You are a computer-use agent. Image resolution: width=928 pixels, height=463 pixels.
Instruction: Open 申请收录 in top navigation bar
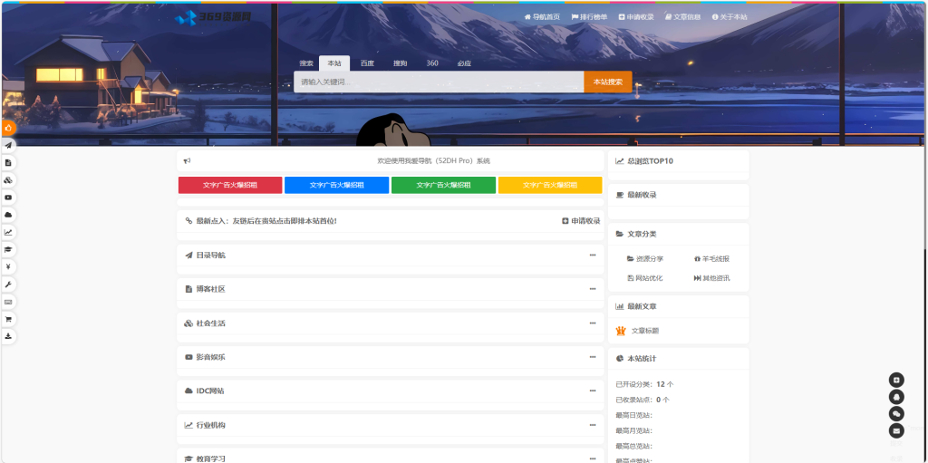636,17
